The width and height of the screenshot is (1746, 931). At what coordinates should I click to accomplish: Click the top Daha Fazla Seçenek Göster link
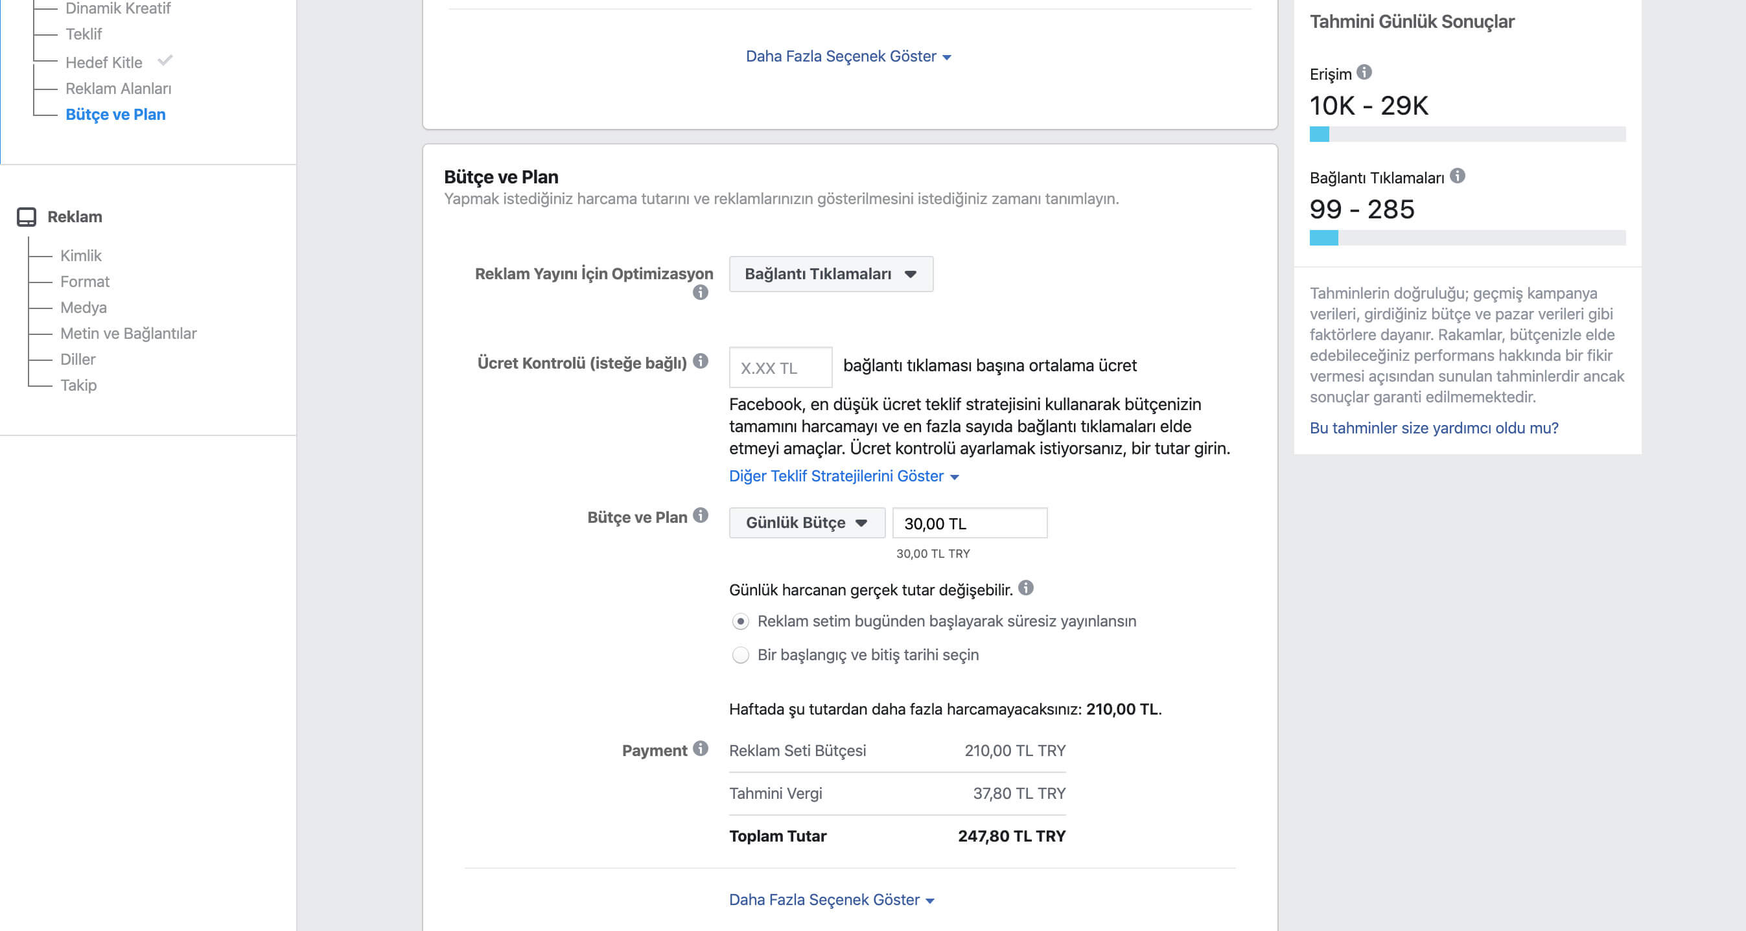click(847, 56)
